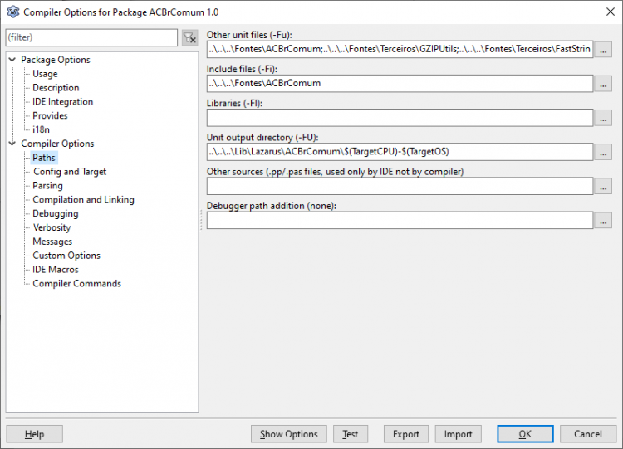The height and width of the screenshot is (449, 623).
Task: Browse for Other unit files paths
Action: click(603, 50)
